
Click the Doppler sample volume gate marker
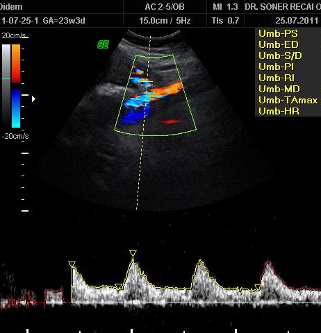click(147, 83)
